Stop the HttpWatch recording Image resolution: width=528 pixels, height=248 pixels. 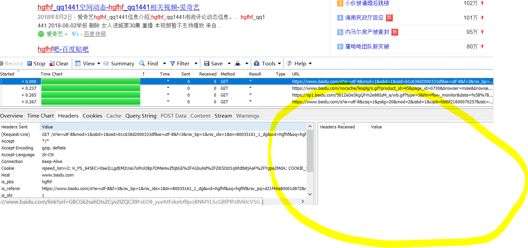(x=36, y=63)
